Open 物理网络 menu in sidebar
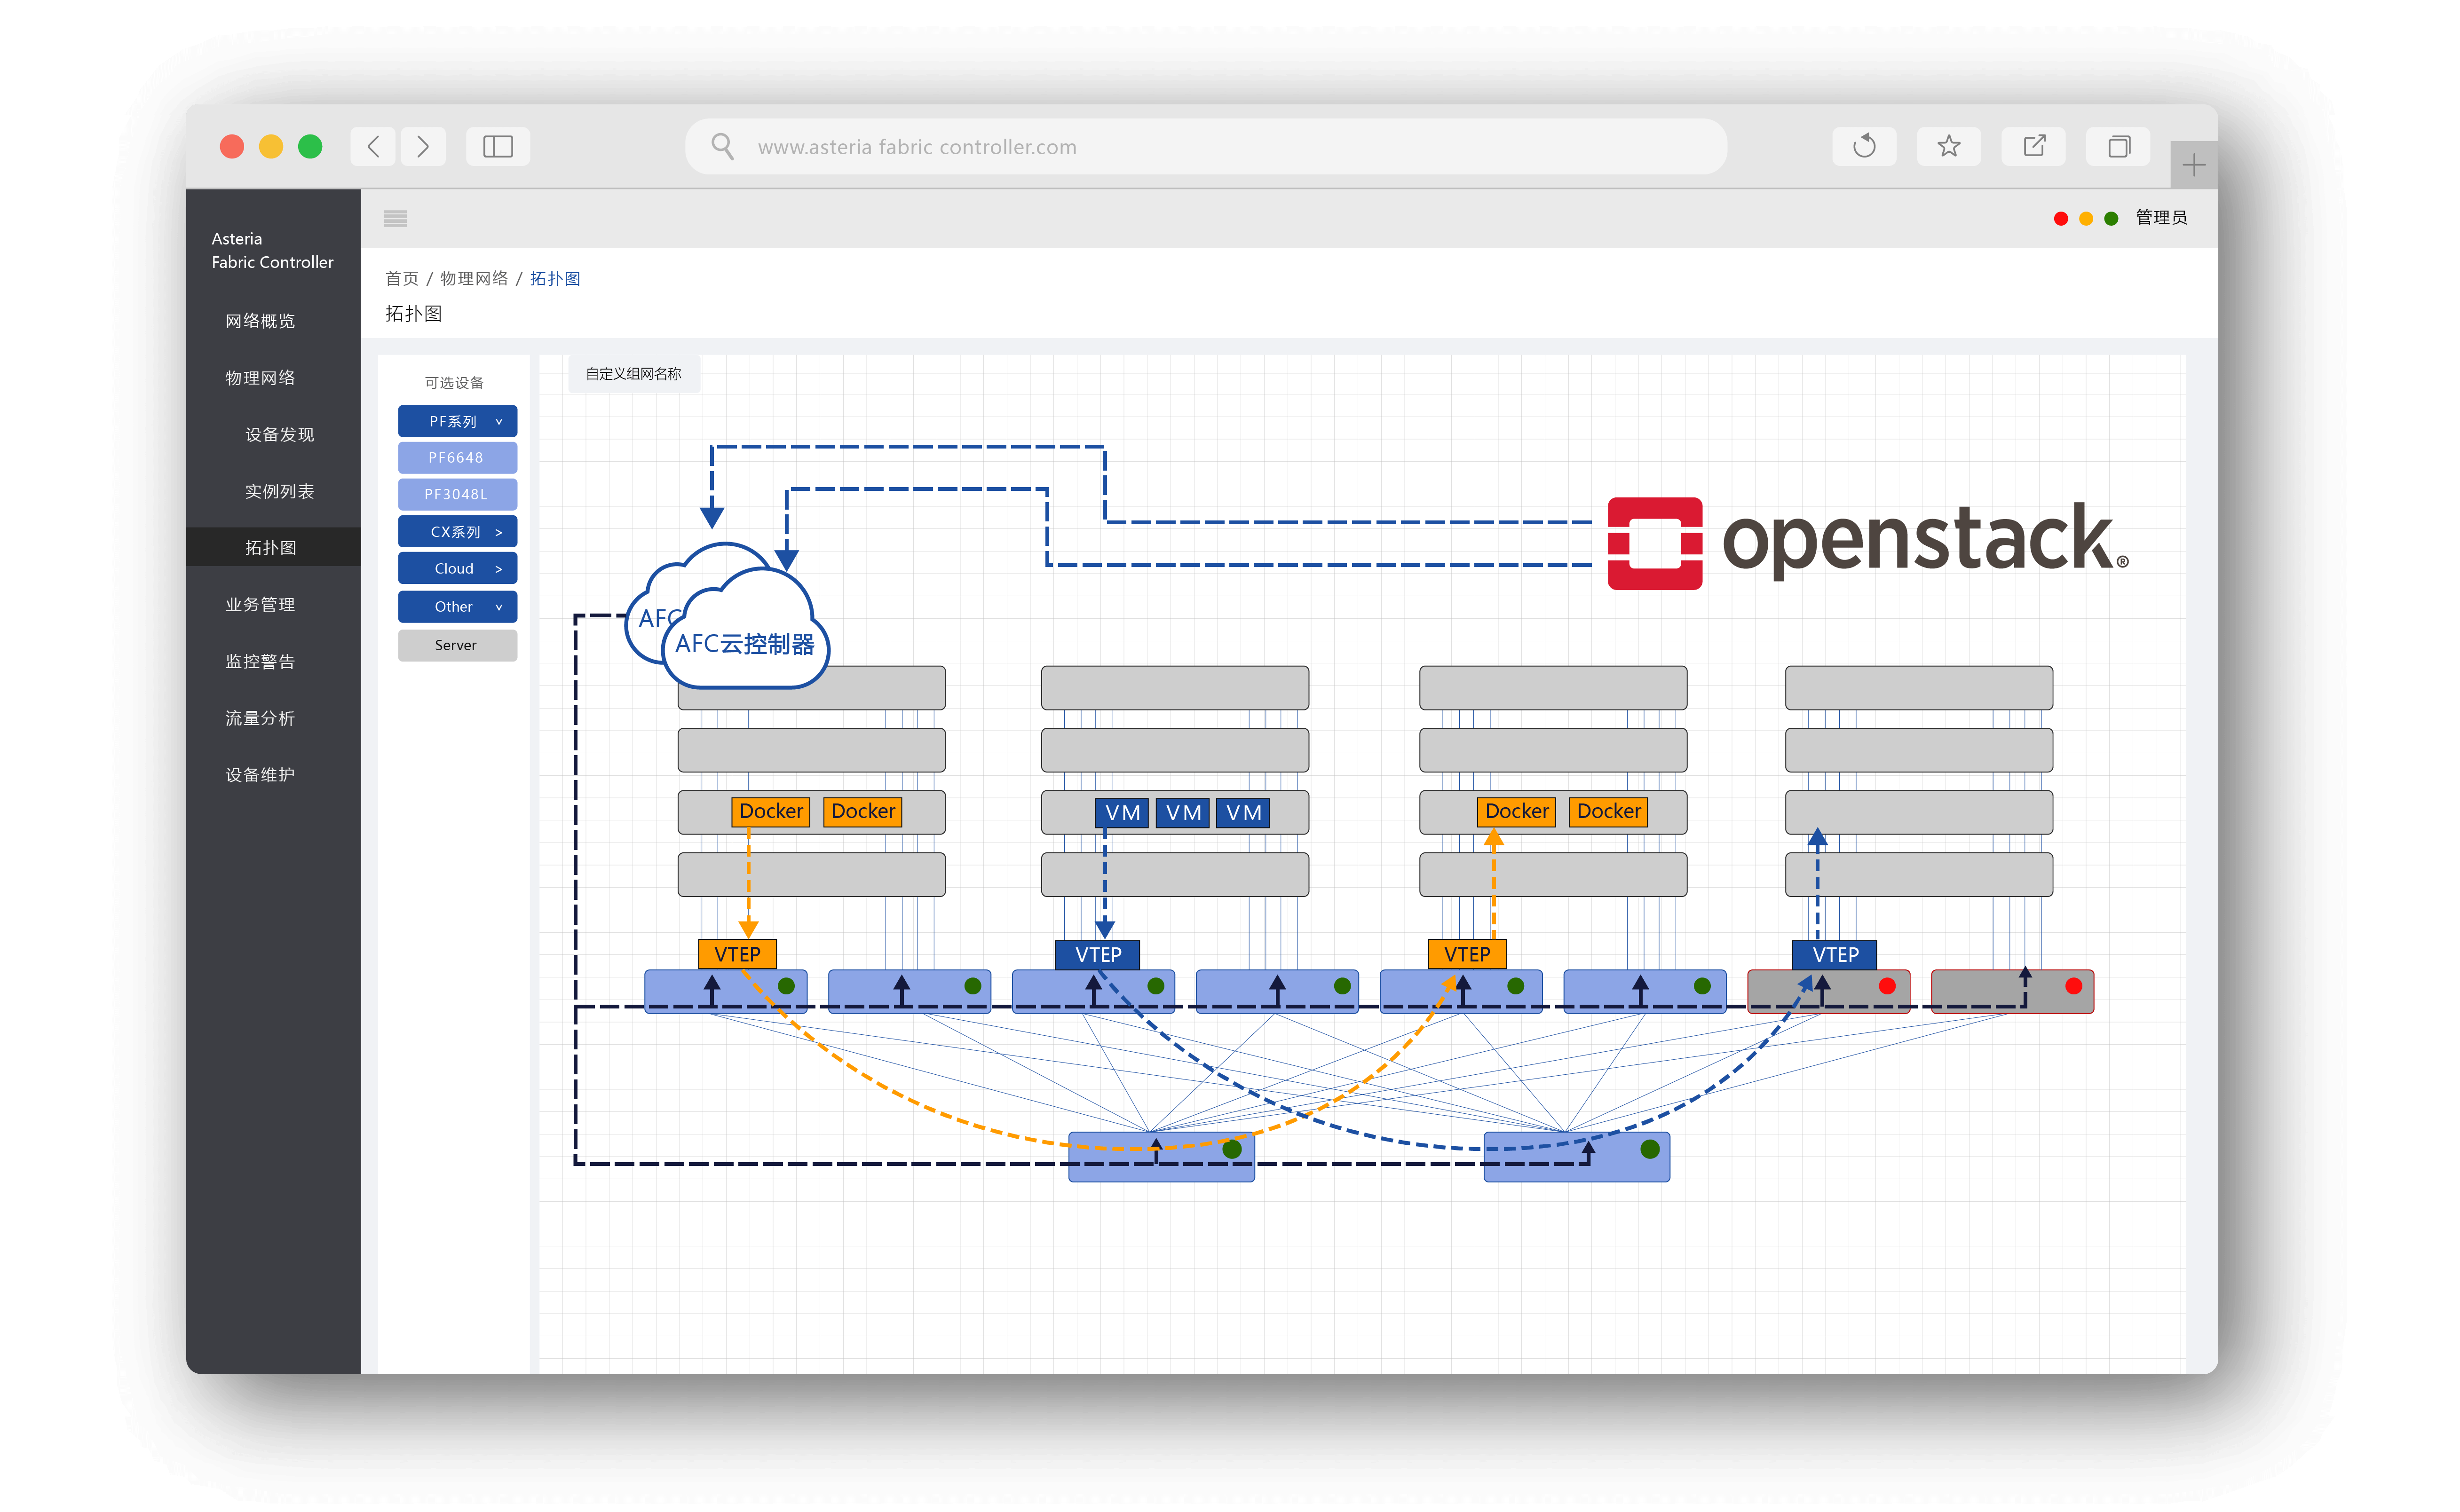 [260, 378]
